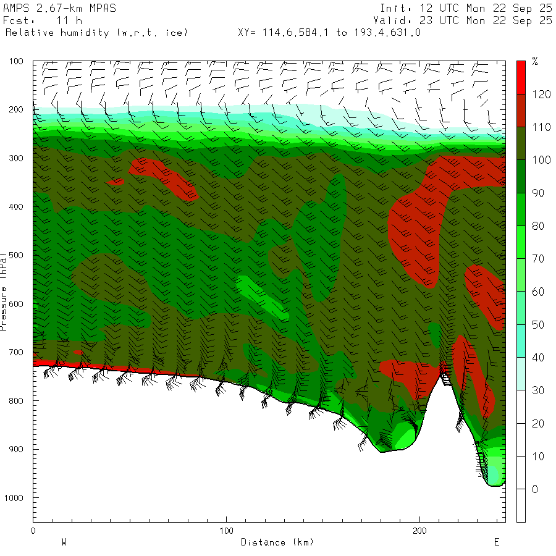
Task: Click the 800 hPa pressure tick label
Action: click(x=16, y=401)
